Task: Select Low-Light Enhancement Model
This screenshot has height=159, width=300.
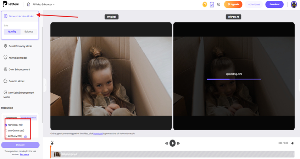Action: click(19, 95)
